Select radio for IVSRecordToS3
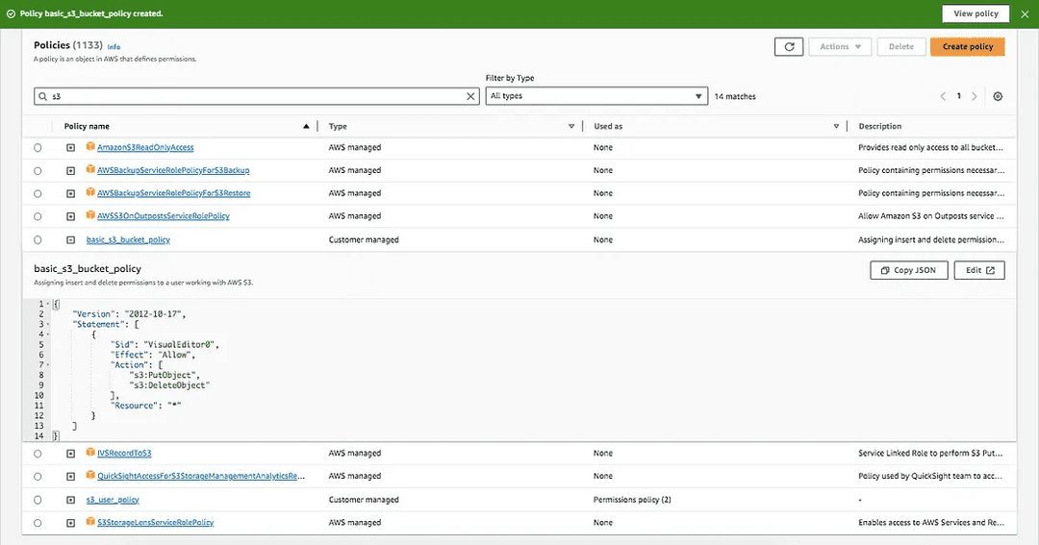 (38, 454)
